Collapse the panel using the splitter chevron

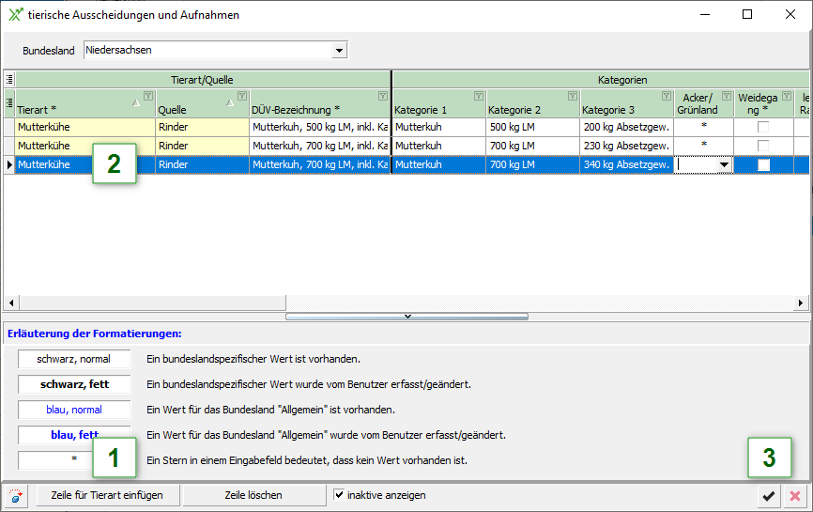coord(406,317)
